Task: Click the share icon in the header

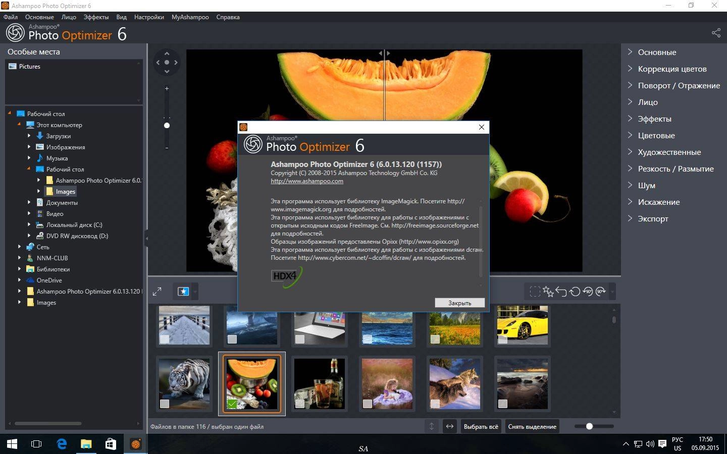Action: point(716,33)
